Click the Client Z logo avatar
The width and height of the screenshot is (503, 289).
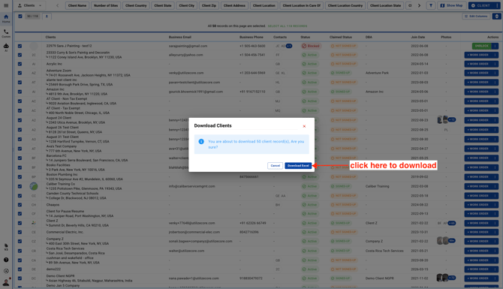[34, 223]
